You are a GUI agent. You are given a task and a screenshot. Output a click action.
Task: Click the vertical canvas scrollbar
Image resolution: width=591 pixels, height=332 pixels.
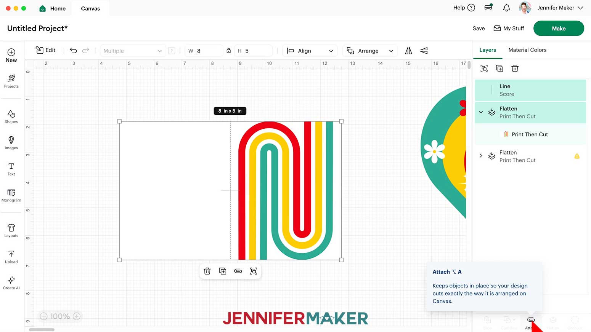pyautogui.click(x=469, y=65)
